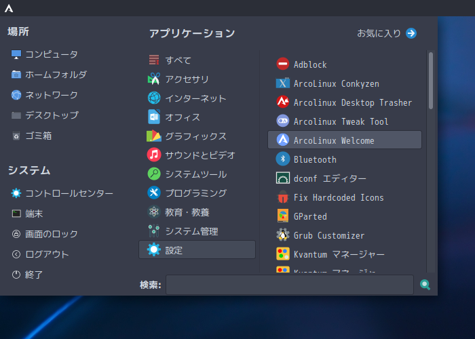The image size is (475, 339).
Task: Open ホームフォルダ home folder icon
Action: pos(16,75)
